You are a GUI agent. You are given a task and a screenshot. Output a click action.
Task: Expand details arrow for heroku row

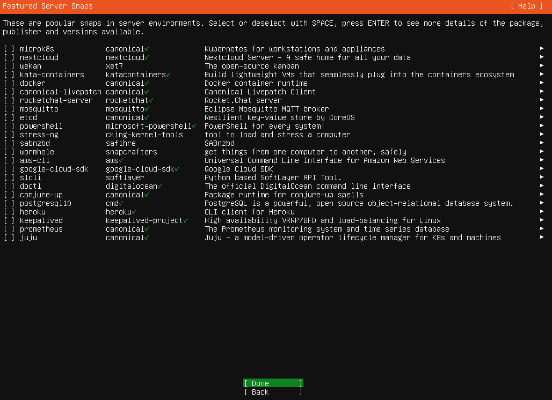542,211
